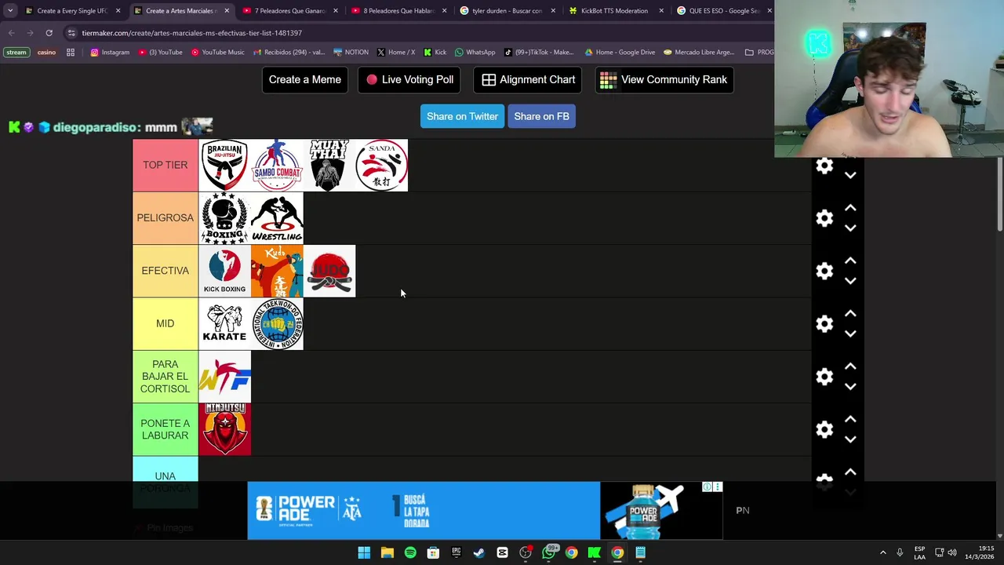Viewport: 1004px width, 565px height.
Task: Select the Kick Boxing logo
Action: click(x=224, y=271)
